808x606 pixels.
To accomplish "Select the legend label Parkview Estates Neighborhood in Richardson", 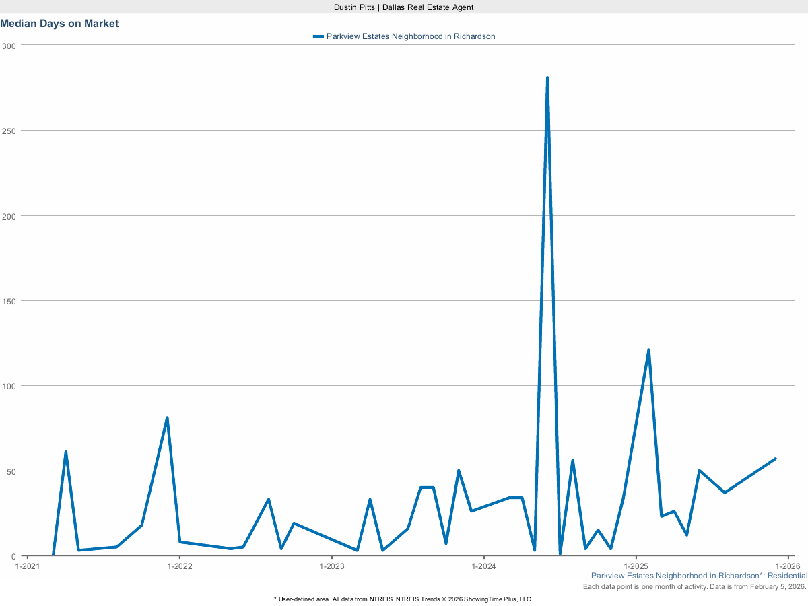I will click(x=411, y=36).
